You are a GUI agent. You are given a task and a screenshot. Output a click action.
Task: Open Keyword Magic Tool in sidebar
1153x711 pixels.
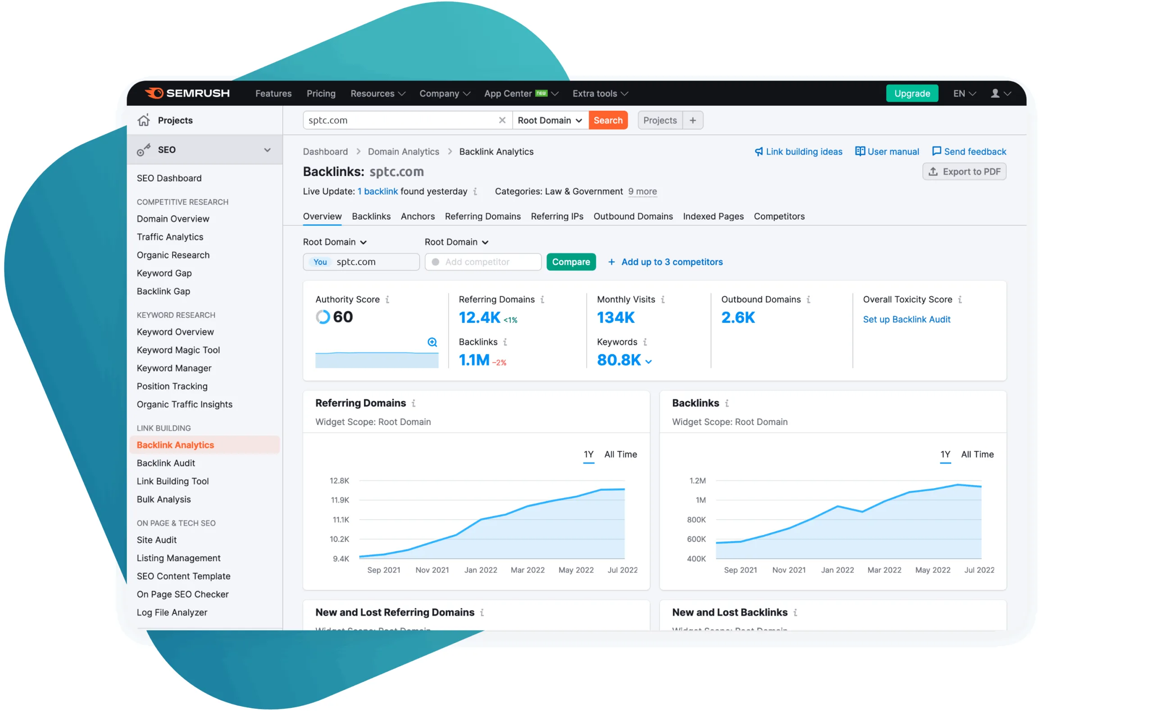pos(178,350)
